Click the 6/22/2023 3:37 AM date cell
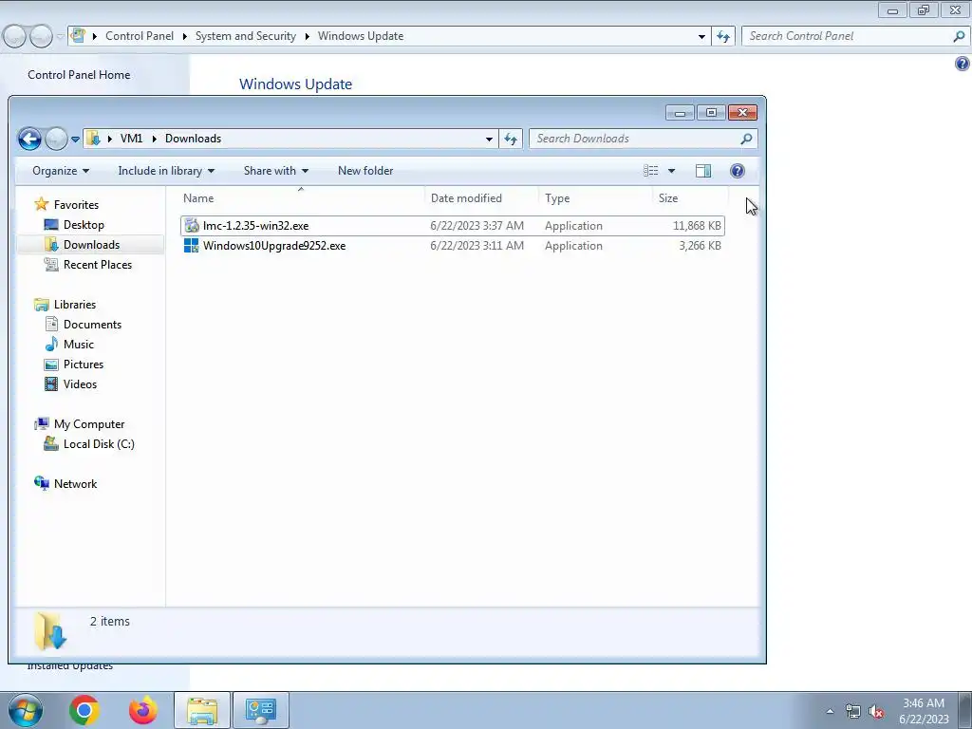The height and width of the screenshot is (729, 972). [x=477, y=226]
